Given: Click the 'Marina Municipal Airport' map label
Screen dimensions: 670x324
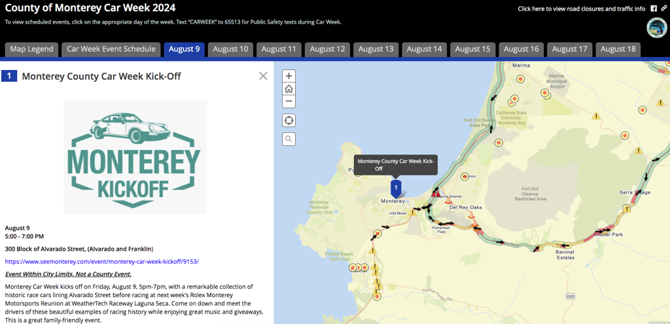Looking at the screenshot, I should pos(556,81).
